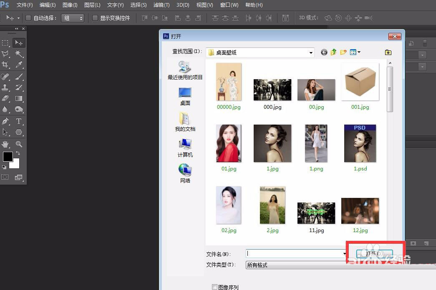
Task: Open the 滤镜 menu
Action: pyautogui.click(x=161, y=5)
